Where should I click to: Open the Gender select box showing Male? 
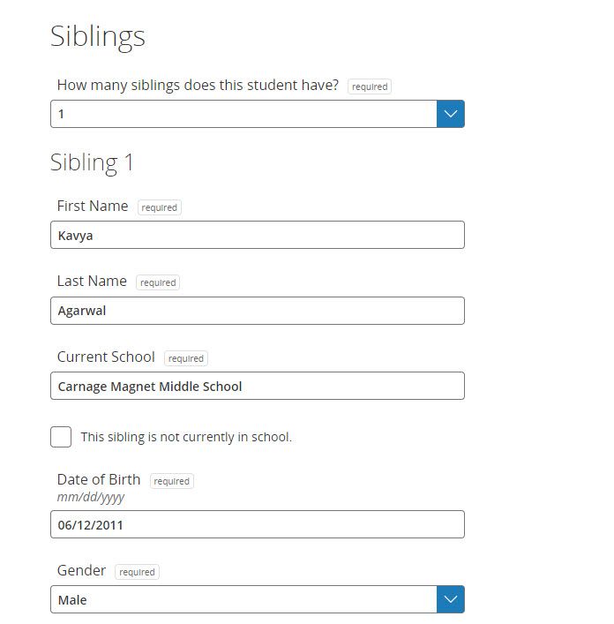243,599
